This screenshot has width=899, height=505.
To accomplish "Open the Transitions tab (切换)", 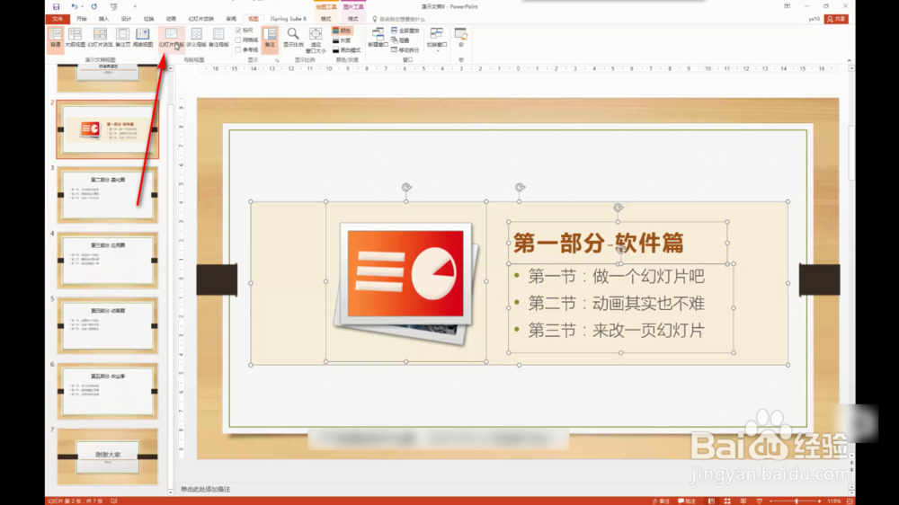I will [148, 19].
